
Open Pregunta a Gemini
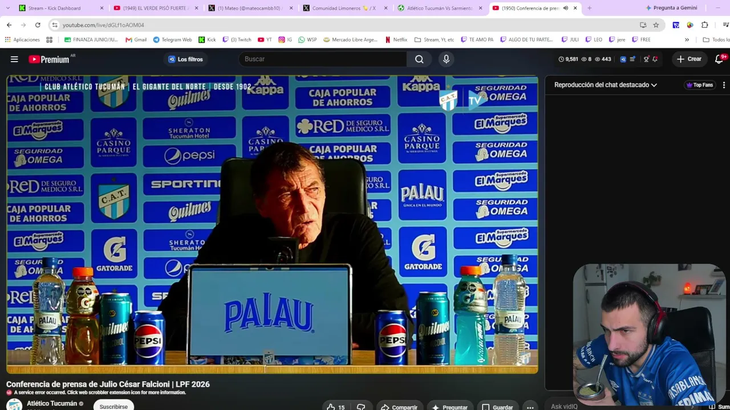point(671,8)
